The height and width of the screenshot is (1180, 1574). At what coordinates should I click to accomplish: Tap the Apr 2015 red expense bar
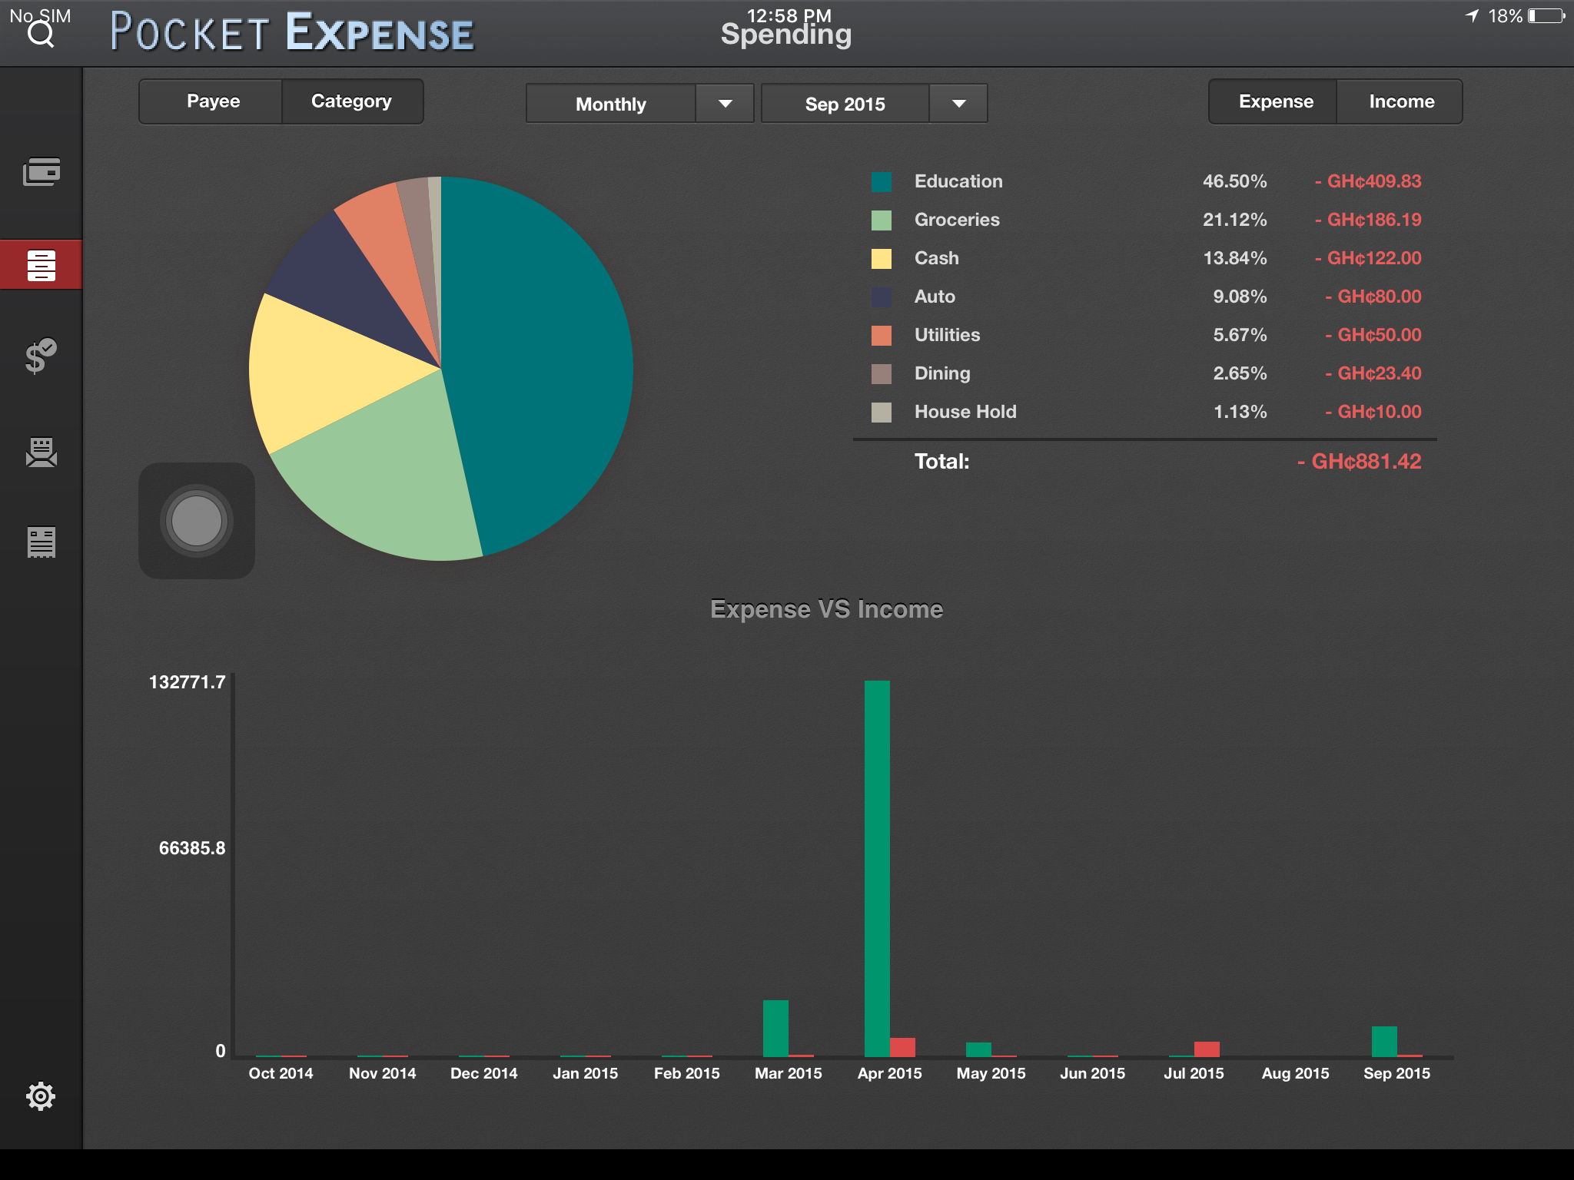902,1047
